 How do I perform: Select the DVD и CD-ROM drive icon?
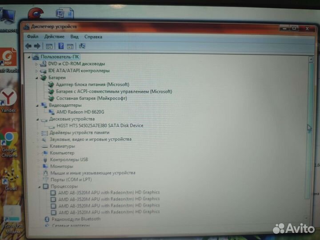point(43,64)
